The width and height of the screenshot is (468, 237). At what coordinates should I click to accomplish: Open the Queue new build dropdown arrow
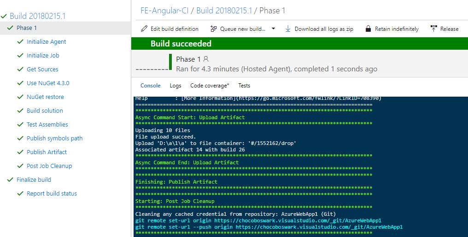click(273, 29)
